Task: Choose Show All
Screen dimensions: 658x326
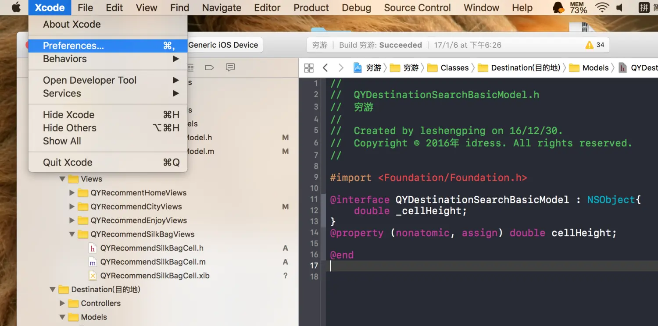Action: pyautogui.click(x=108, y=141)
